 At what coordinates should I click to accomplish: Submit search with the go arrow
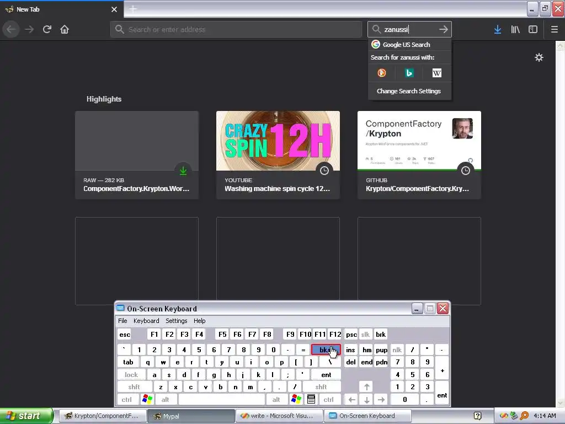[444, 29]
